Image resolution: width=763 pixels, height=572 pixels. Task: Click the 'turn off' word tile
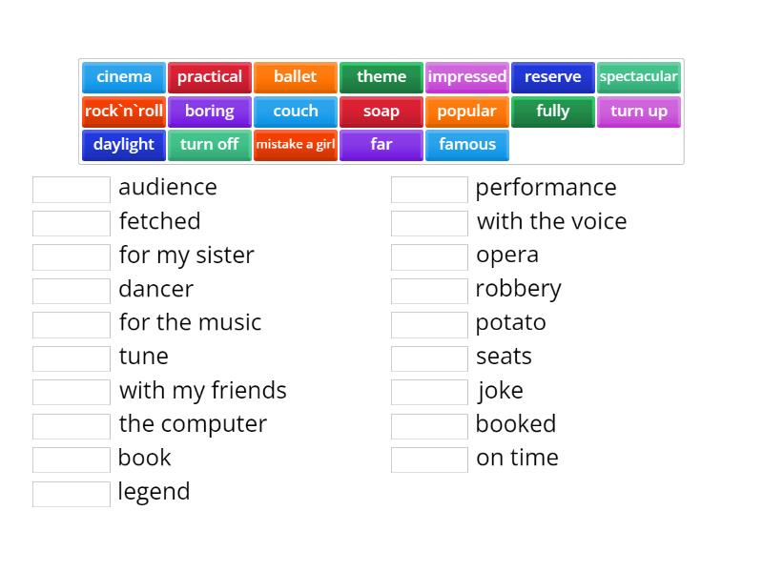(x=210, y=145)
